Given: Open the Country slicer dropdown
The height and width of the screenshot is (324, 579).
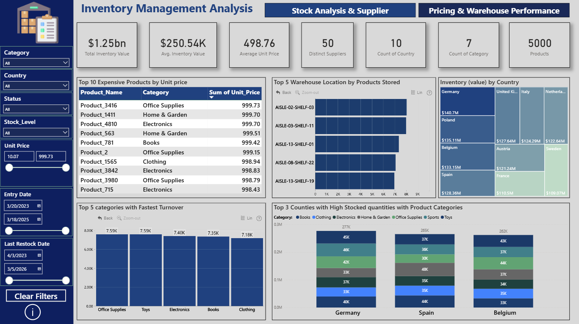Looking at the screenshot, I should pos(36,85).
